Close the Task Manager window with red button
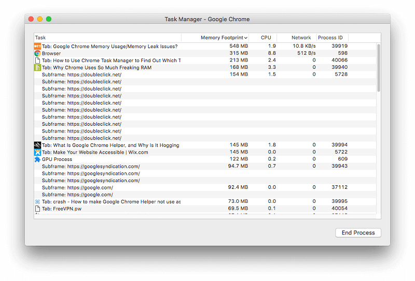Image resolution: width=415 pixels, height=281 pixels. tap(31, 19)
